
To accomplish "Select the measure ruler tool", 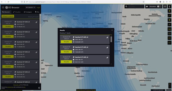I will point(170,25).
